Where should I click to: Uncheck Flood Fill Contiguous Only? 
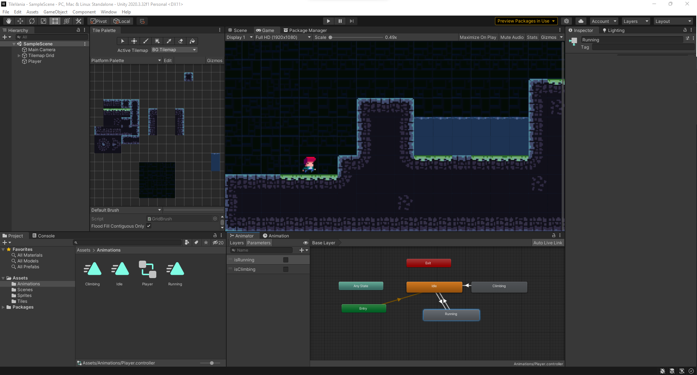point(149,226)
